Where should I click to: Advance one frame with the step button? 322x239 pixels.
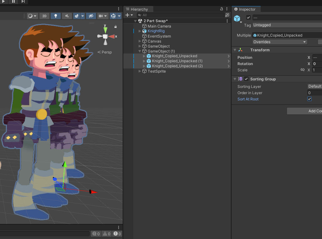tap(23, 2)
